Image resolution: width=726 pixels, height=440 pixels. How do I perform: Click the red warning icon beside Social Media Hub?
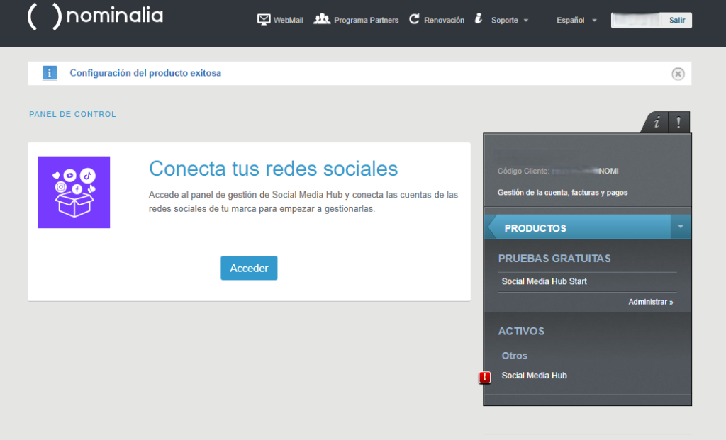tap(485, 378)
